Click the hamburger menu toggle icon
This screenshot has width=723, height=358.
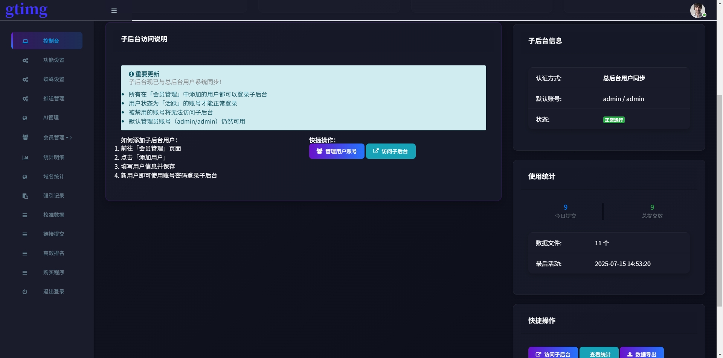point(114,11)
